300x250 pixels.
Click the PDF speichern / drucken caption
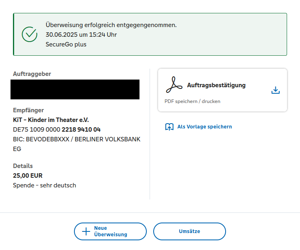pyautogui.click(x=192, y=101)
